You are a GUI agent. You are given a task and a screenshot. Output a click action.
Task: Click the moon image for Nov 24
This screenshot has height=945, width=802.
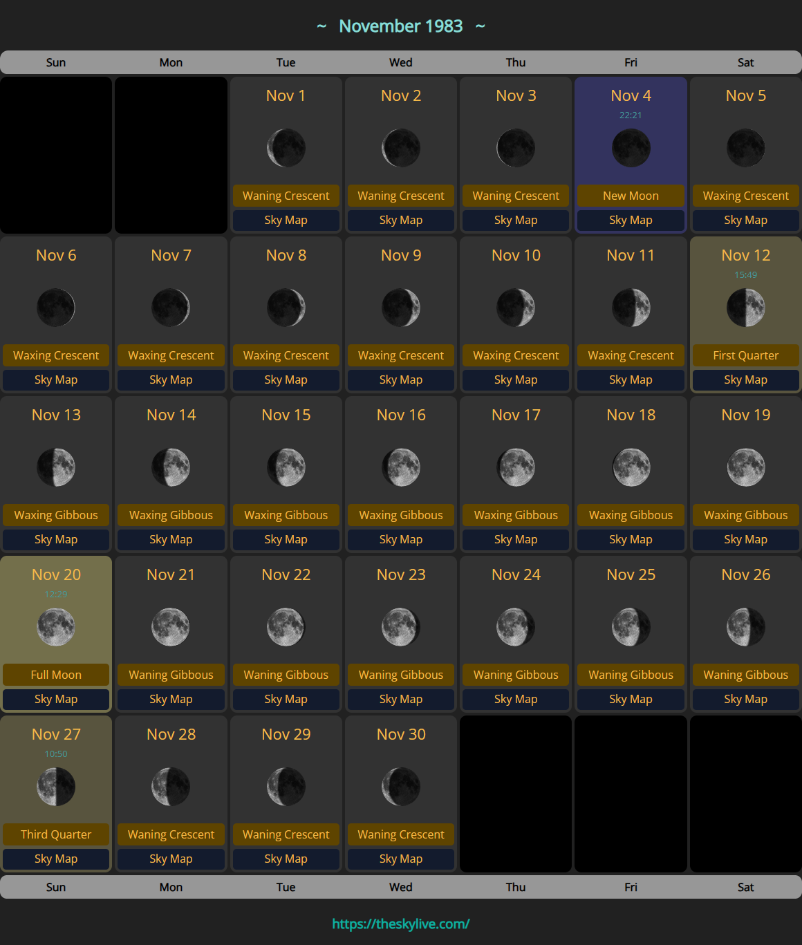click(x=516, y=627)
